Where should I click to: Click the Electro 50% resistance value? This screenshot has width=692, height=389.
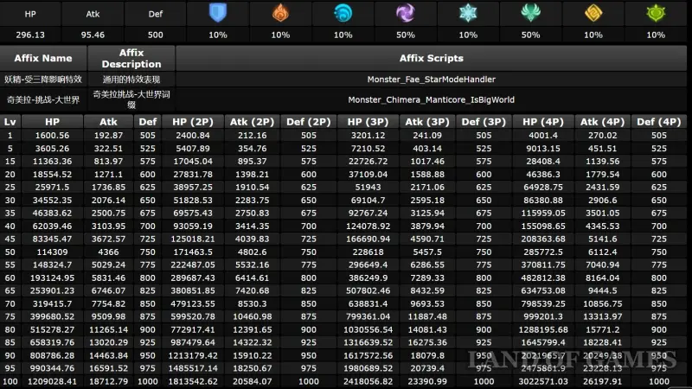[406, 35]
